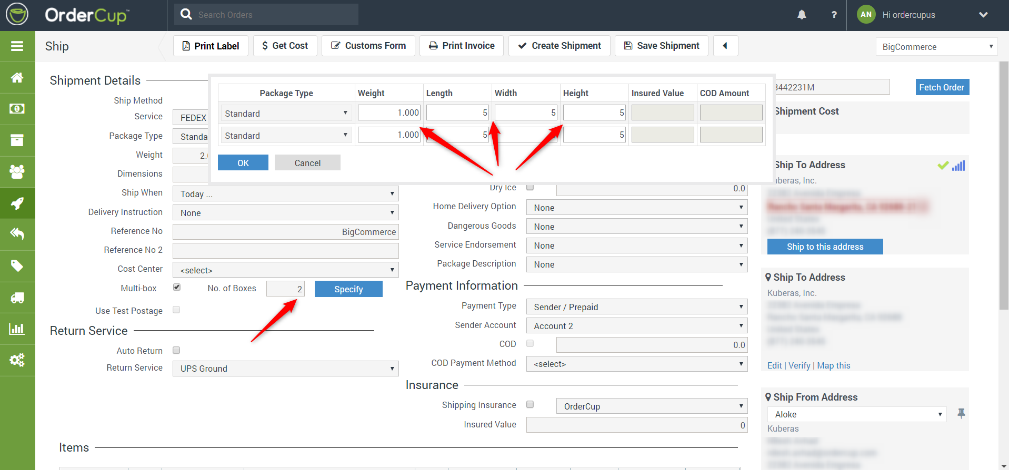Open the Cost Center dropdown
Image resolution: width=1009 pixels, height=470 pixels.
point(286,270)
